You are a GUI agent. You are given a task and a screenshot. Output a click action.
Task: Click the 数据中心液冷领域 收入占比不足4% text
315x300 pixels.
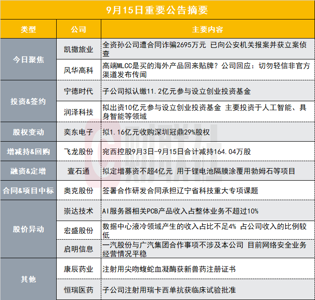point(204,230)
